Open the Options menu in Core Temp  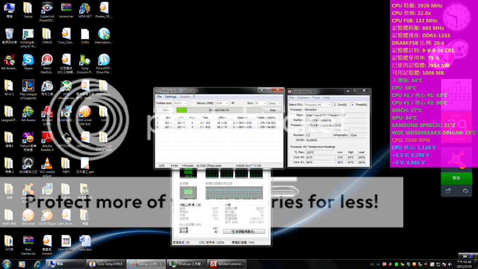click(303, 98)
